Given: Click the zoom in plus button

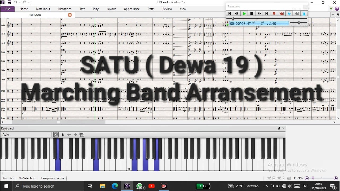Looking at the screenshot, I should tap(336, 178).
